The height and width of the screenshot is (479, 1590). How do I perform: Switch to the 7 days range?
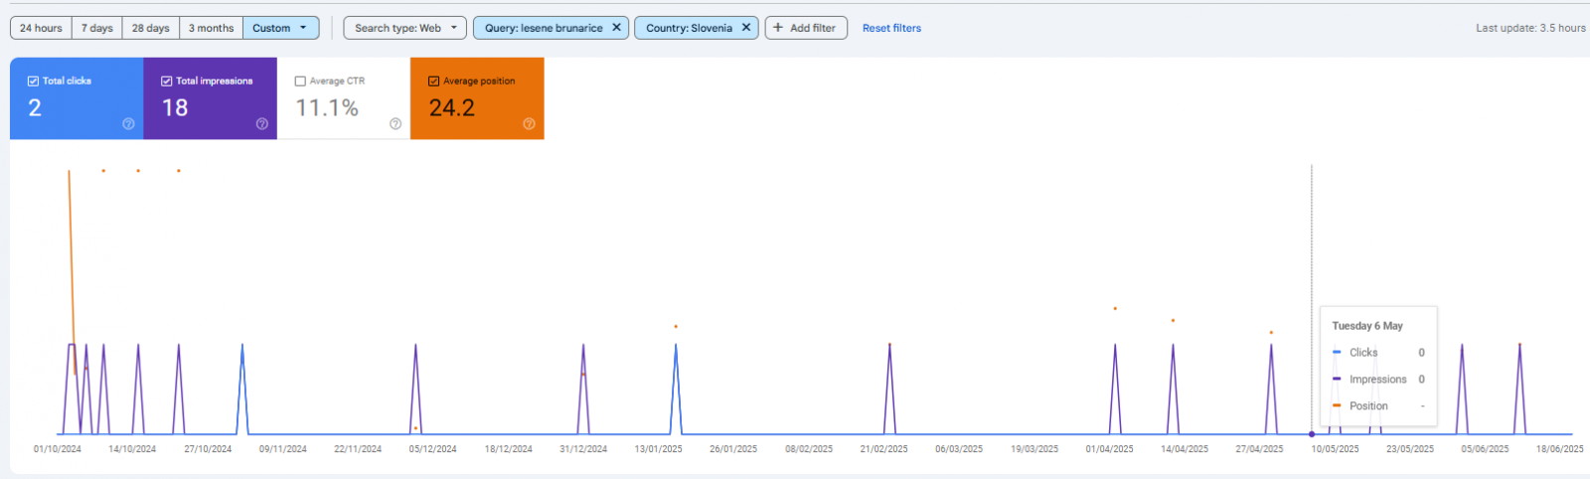96,28
